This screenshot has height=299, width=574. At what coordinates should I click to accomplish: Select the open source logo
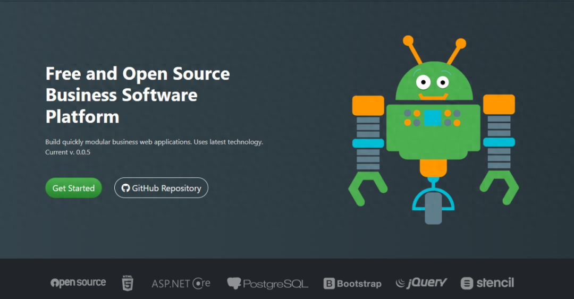point(78,283)
